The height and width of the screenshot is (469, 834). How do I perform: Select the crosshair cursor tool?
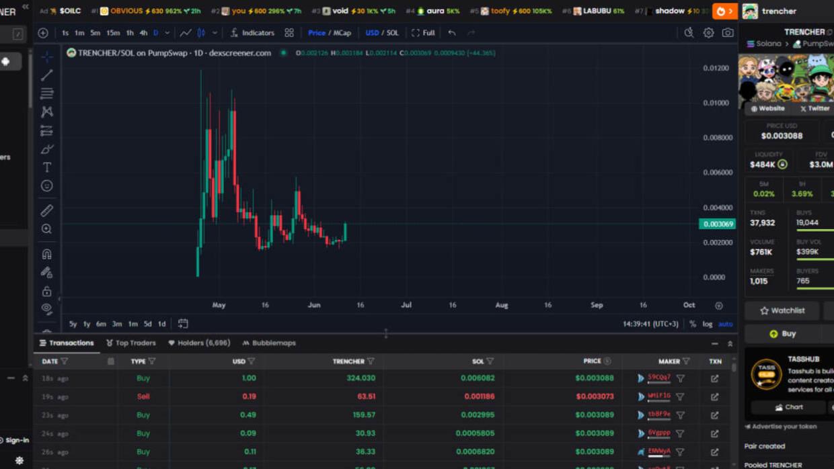click(x=46, y=57)
